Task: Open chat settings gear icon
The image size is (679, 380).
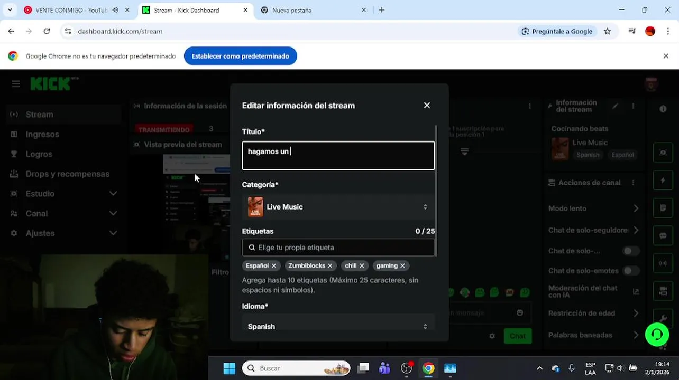Action: point(492,336)
